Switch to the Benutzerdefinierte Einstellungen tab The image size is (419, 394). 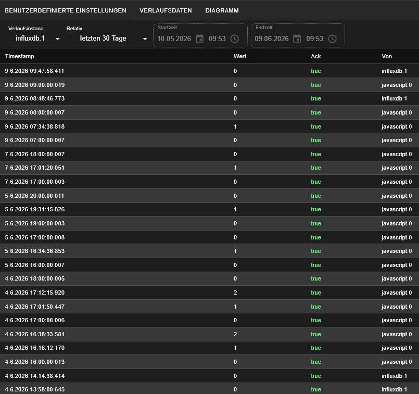[x=66, y=10]
